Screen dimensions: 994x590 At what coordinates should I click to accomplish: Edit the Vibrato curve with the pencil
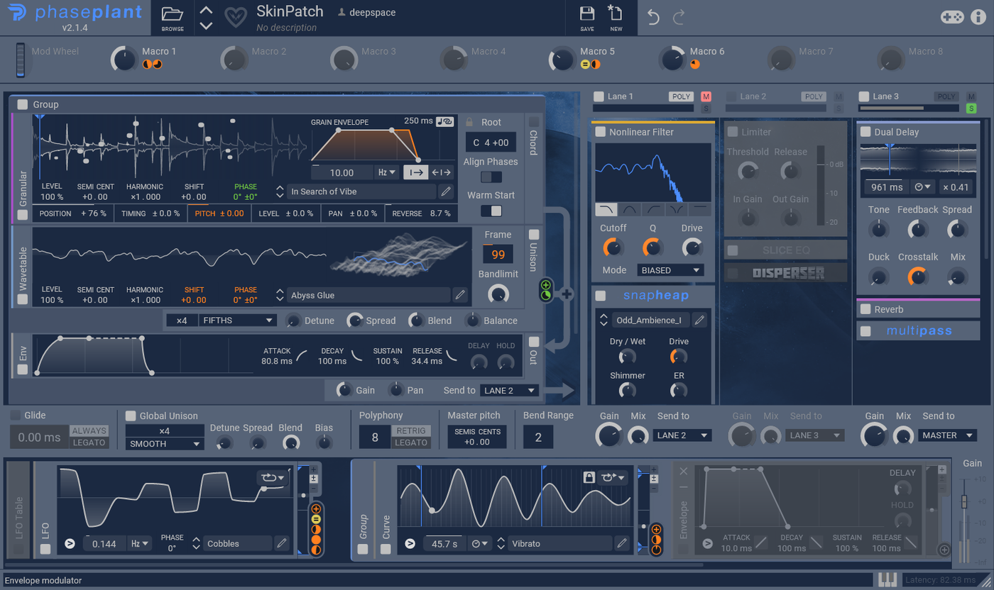point(622,544)
